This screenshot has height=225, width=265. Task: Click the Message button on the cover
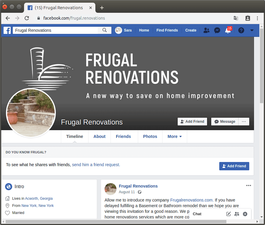coord(225,122)
